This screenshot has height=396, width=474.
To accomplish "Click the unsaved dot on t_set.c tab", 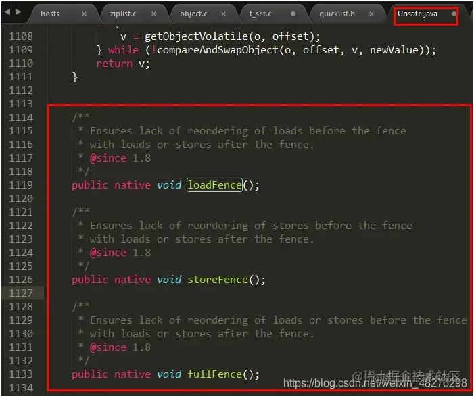I will [293, 14].
